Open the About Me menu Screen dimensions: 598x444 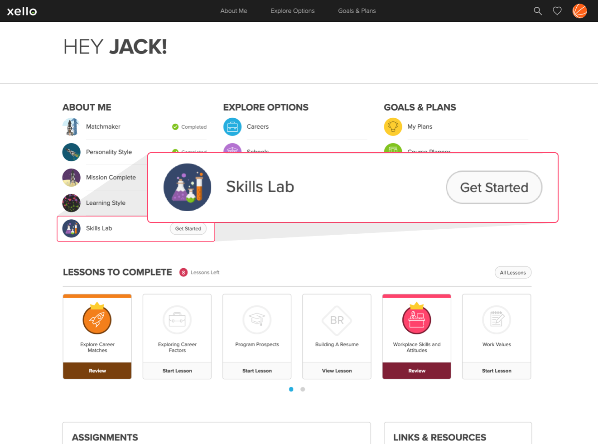click(x=234, y=11)
